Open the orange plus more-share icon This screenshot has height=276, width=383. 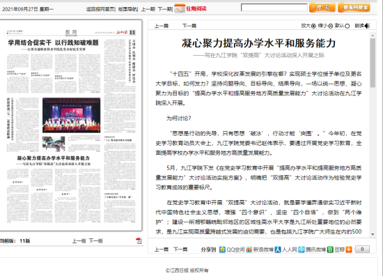tap(349, 250)
